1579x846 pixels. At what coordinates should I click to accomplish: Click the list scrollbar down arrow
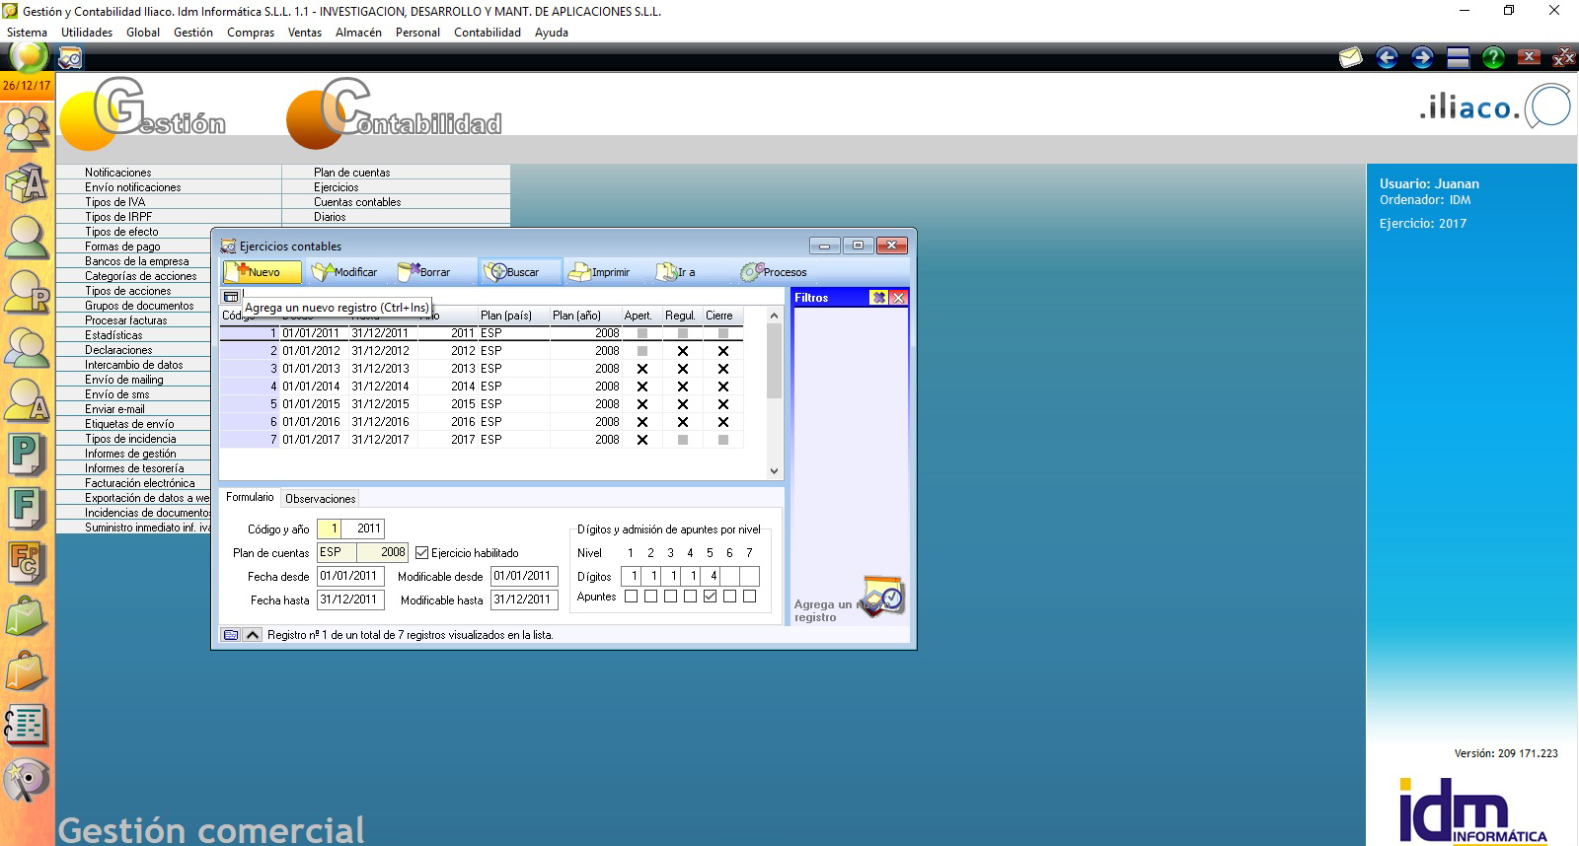point(774,471)
